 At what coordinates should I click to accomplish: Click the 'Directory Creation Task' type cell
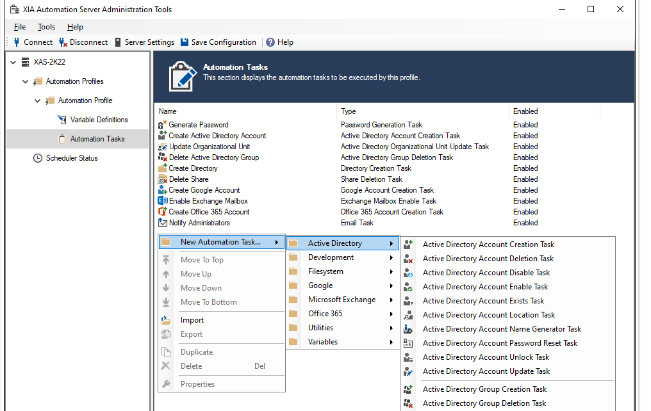(x=375, y=168)
